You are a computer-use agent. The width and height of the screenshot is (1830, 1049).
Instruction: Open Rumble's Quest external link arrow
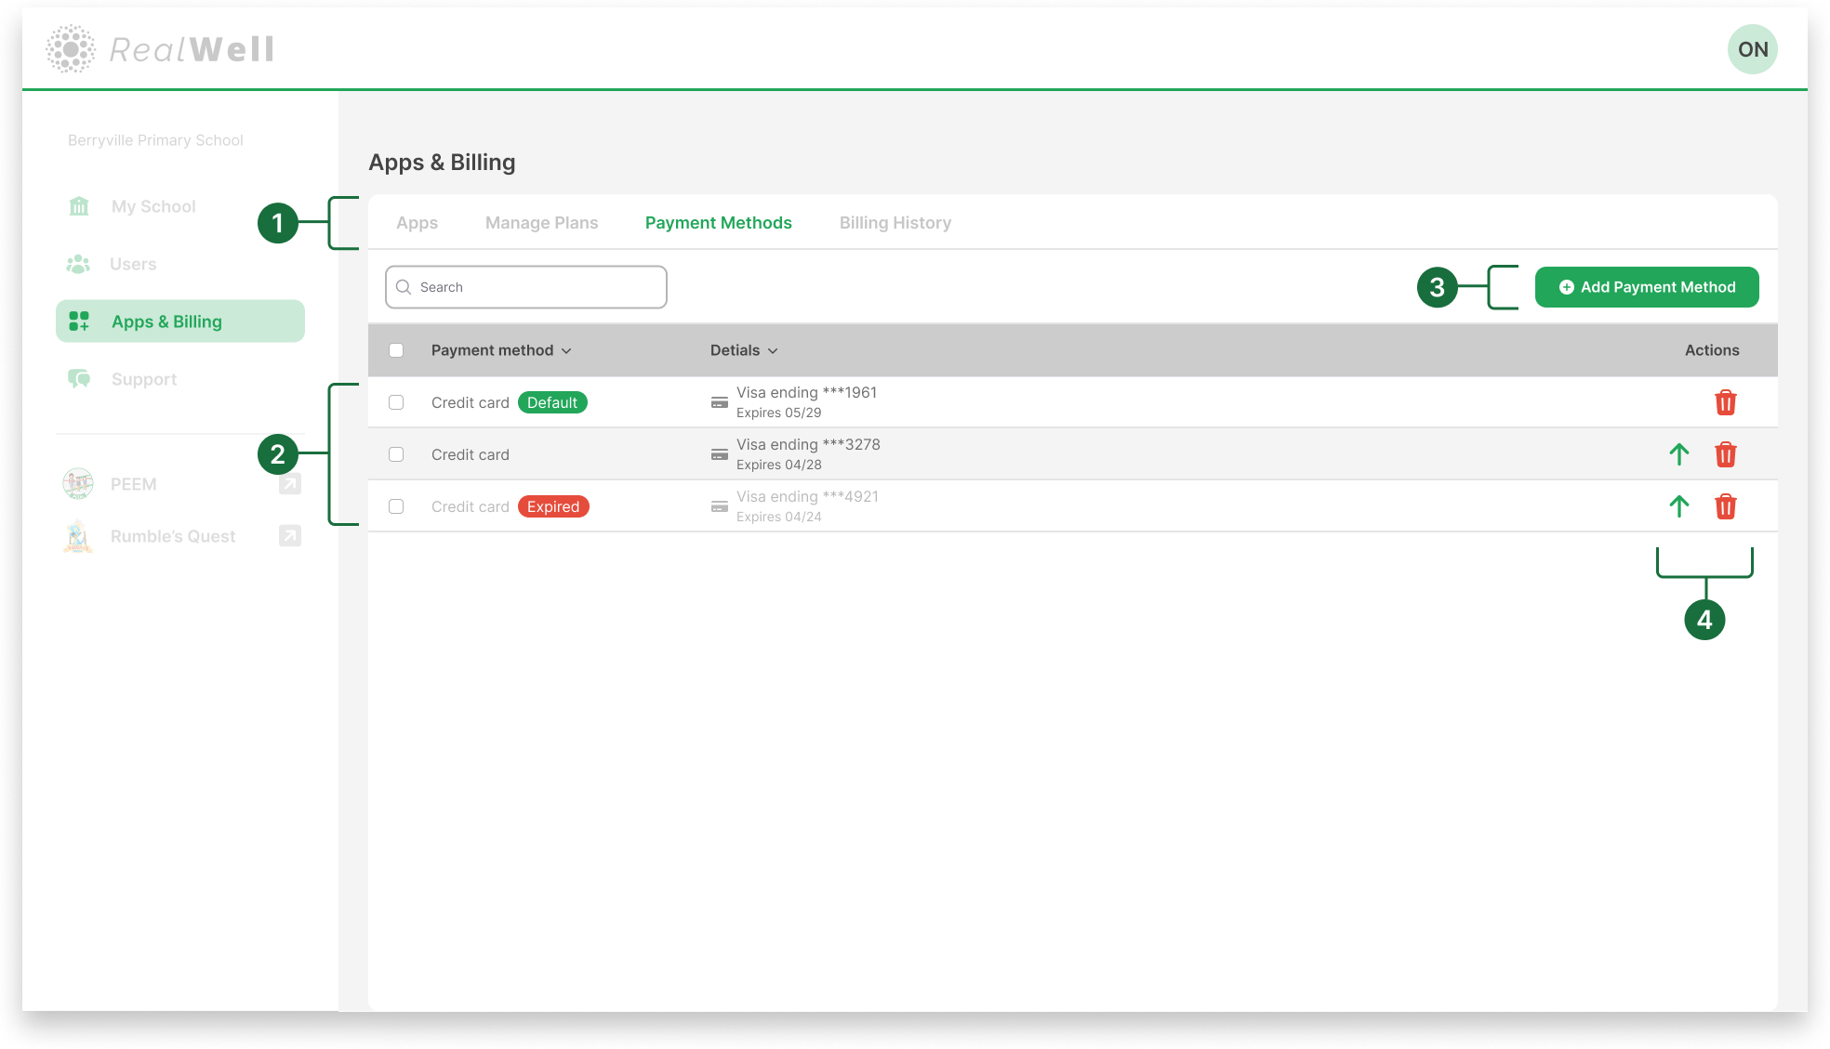point(289,535)
